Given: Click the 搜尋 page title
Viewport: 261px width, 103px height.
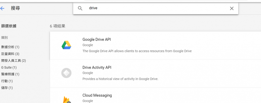Looking at the screenshot, I should 16,8.
